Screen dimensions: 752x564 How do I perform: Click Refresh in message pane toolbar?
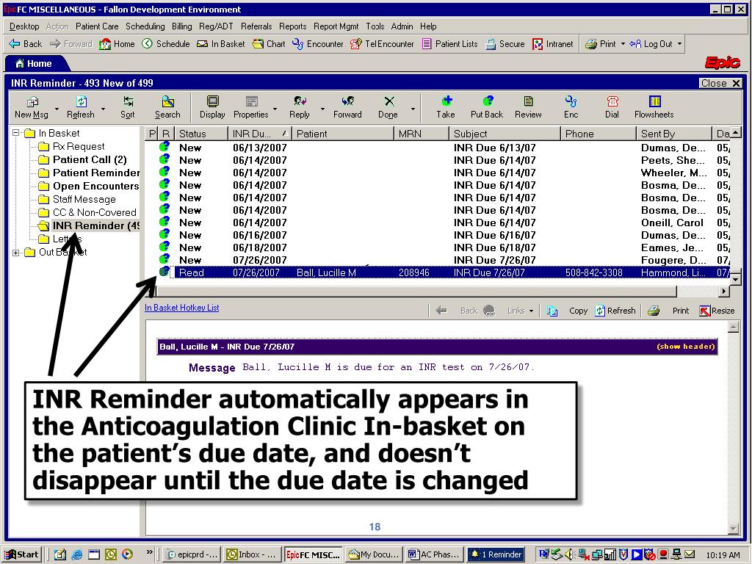coord(615,311)
